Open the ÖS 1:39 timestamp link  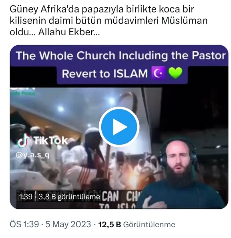click(x=24, y=224)
